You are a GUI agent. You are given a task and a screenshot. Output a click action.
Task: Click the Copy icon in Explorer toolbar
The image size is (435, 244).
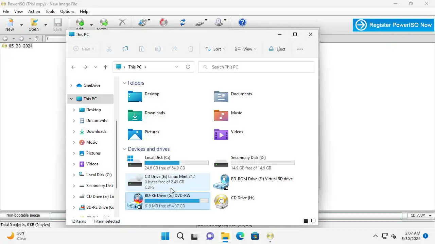125,49
